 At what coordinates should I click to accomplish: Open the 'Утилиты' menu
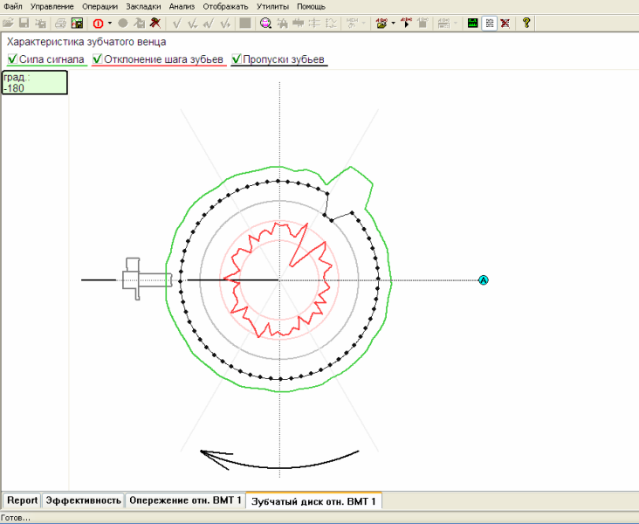pyautogui.click(x=272, y=6)
